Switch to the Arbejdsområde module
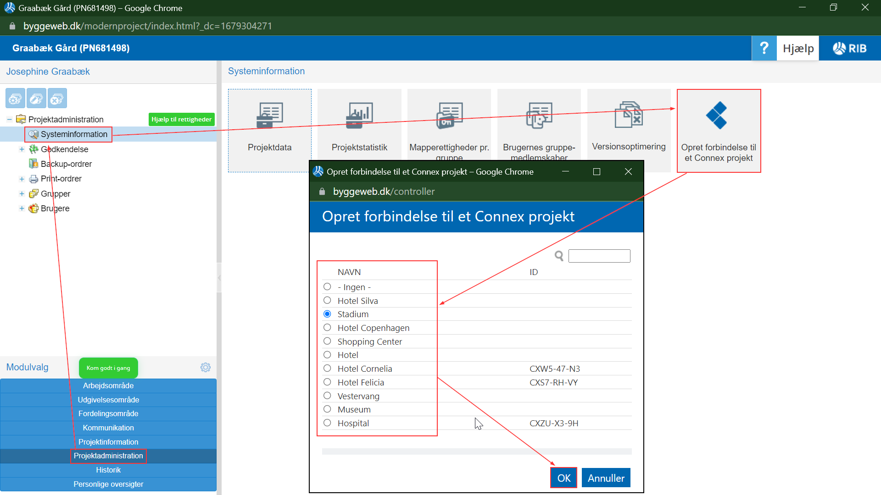The height and width of the screenshot is (495, 881). click(x=108, y=386)
